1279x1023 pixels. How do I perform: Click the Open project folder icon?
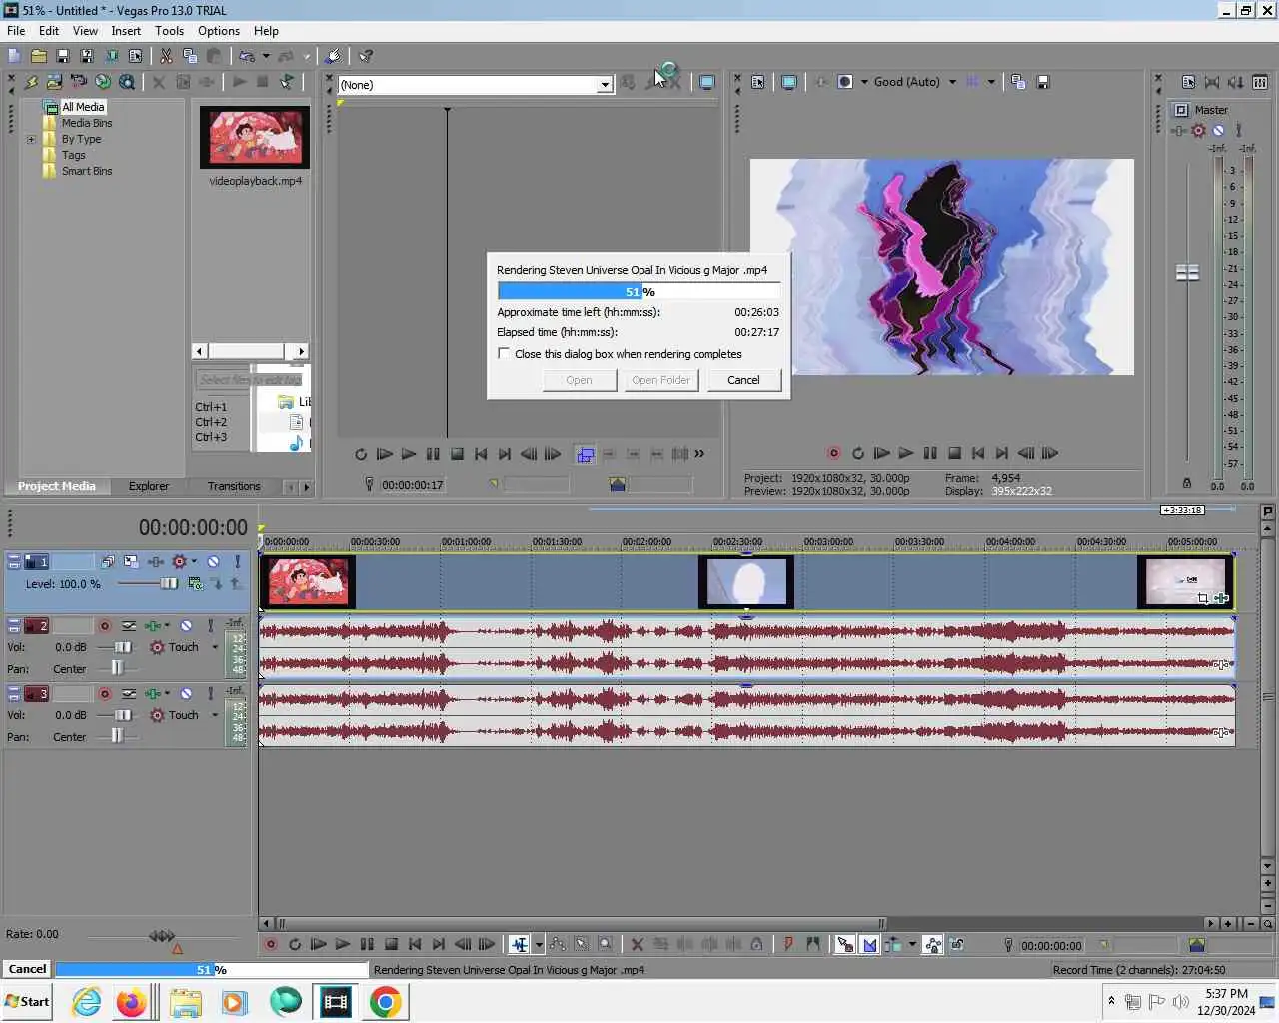39,56
